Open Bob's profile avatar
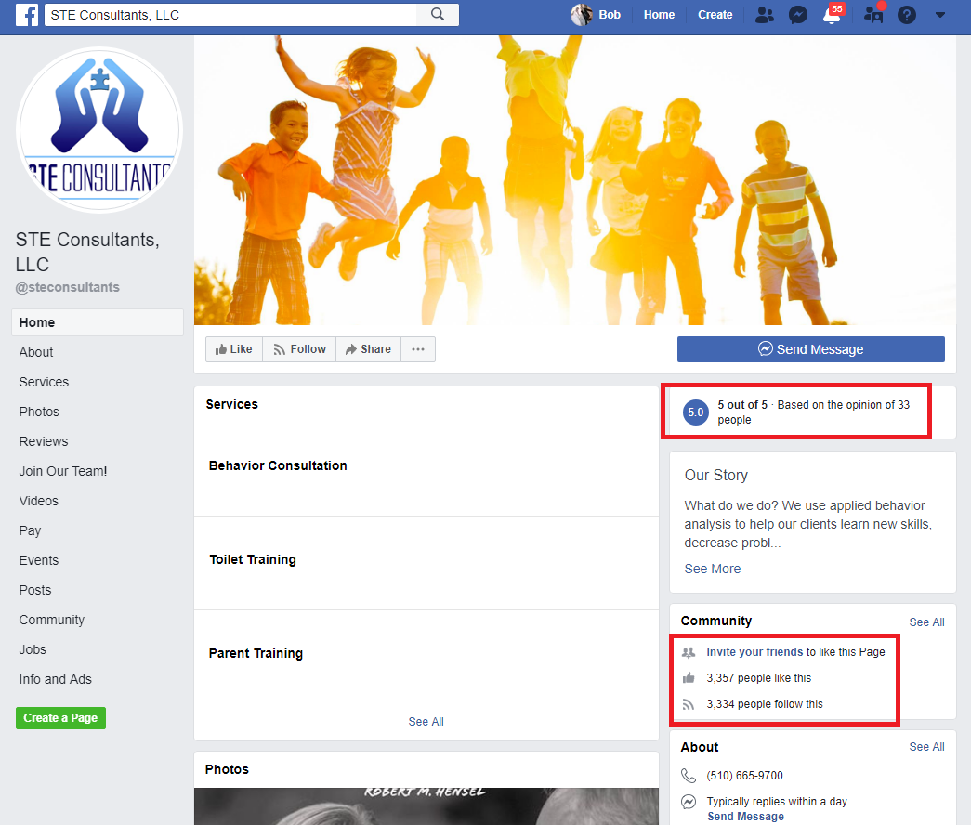 tap(581, 14)
